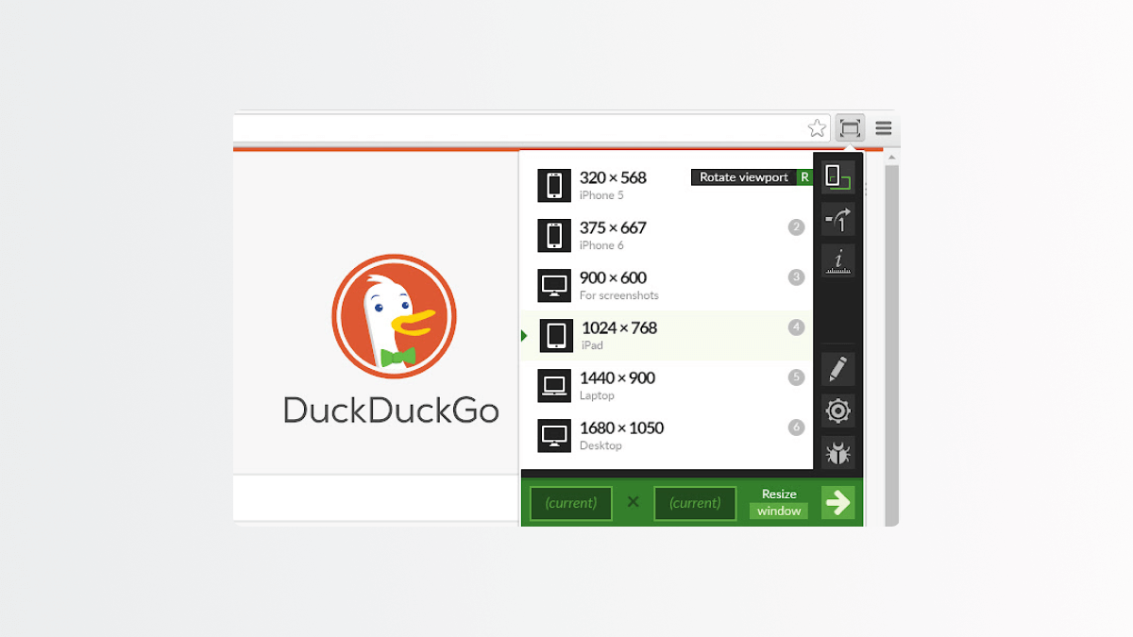Viewport: 1133px width, 637px height.
Task: Toggle viewport resize mode at sidebar top
Action: pyautogui.click(x=838, y=176)
